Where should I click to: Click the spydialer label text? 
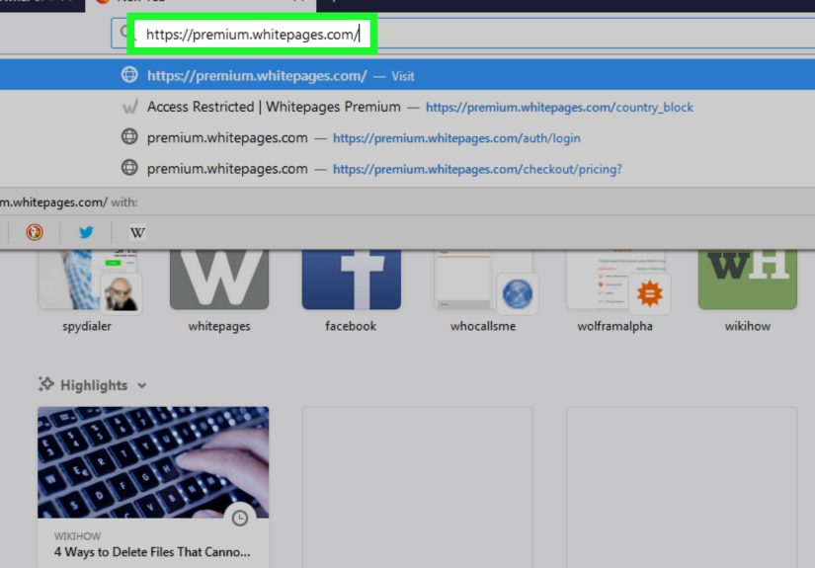tap(87, 326)
